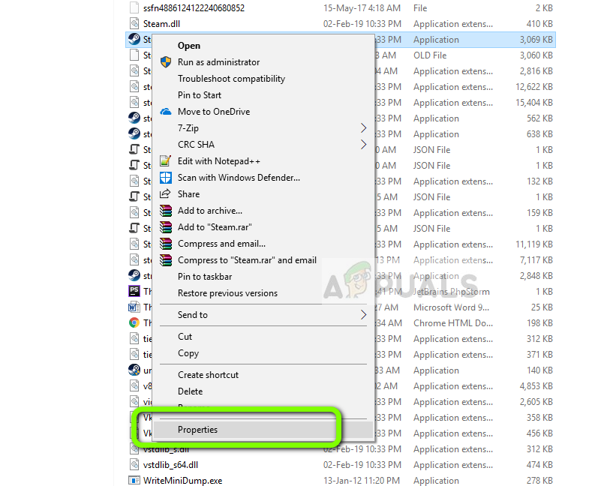Click the JetBrains PhpStorm type cell
616x486 pixels.
coord(452,292)
